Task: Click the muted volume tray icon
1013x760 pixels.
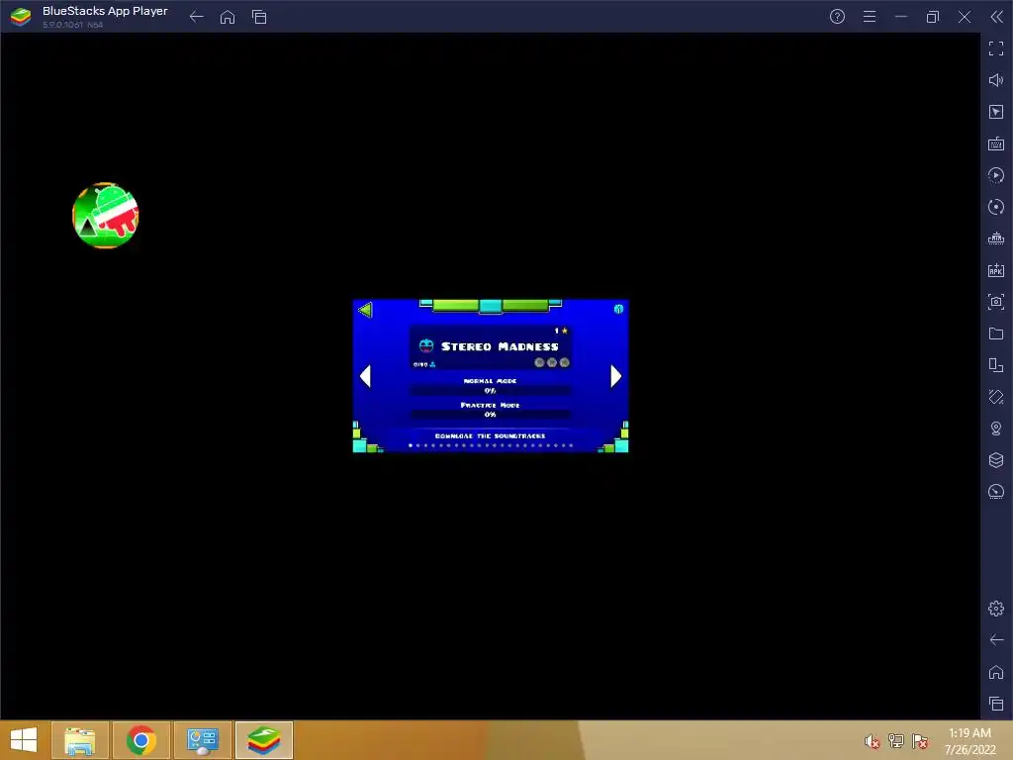Action: (x=872, y=741)
